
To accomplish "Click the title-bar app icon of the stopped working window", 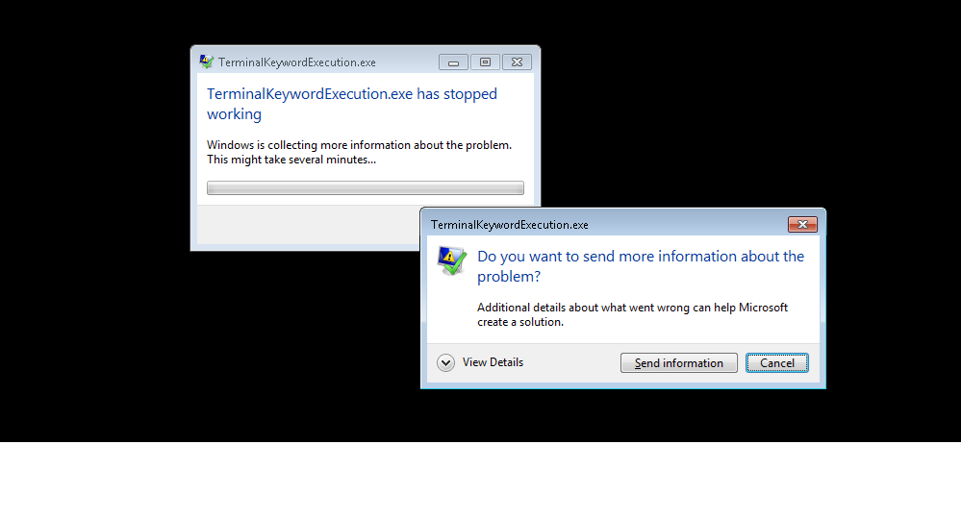I will tap(207, 62).
